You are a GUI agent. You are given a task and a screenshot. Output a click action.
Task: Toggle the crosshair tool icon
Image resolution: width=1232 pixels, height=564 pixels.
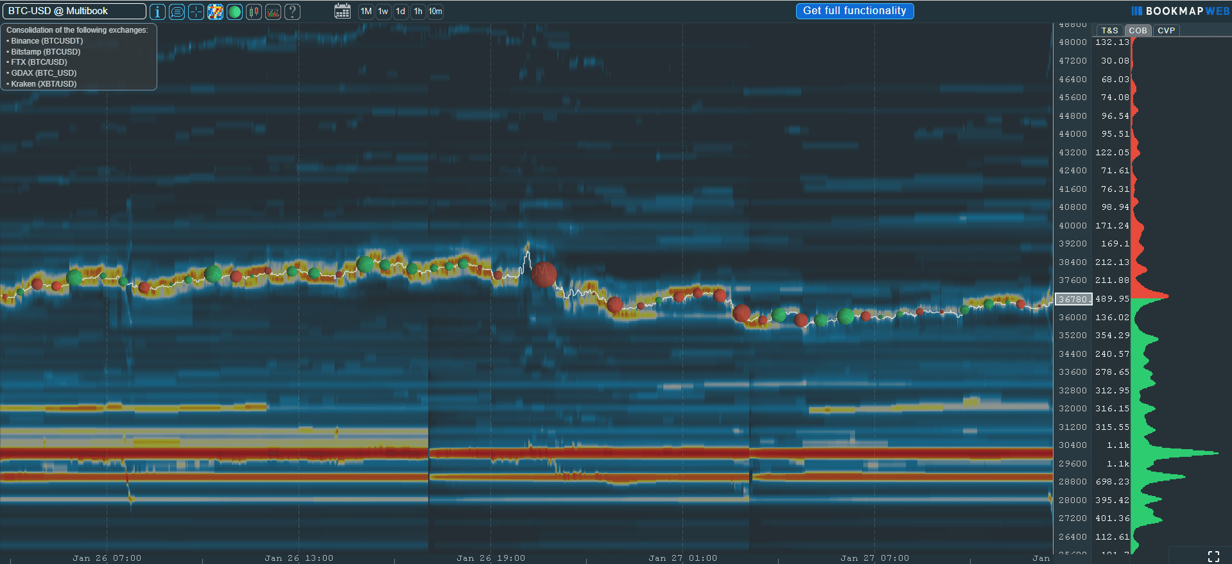[x=196, y=12]
